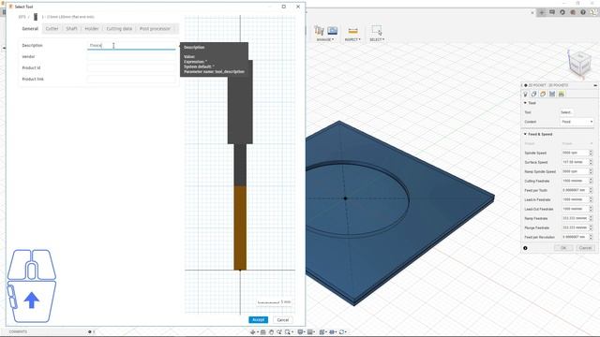Open the Tool tab icon in 2D Pocket panel

point(525,94)
